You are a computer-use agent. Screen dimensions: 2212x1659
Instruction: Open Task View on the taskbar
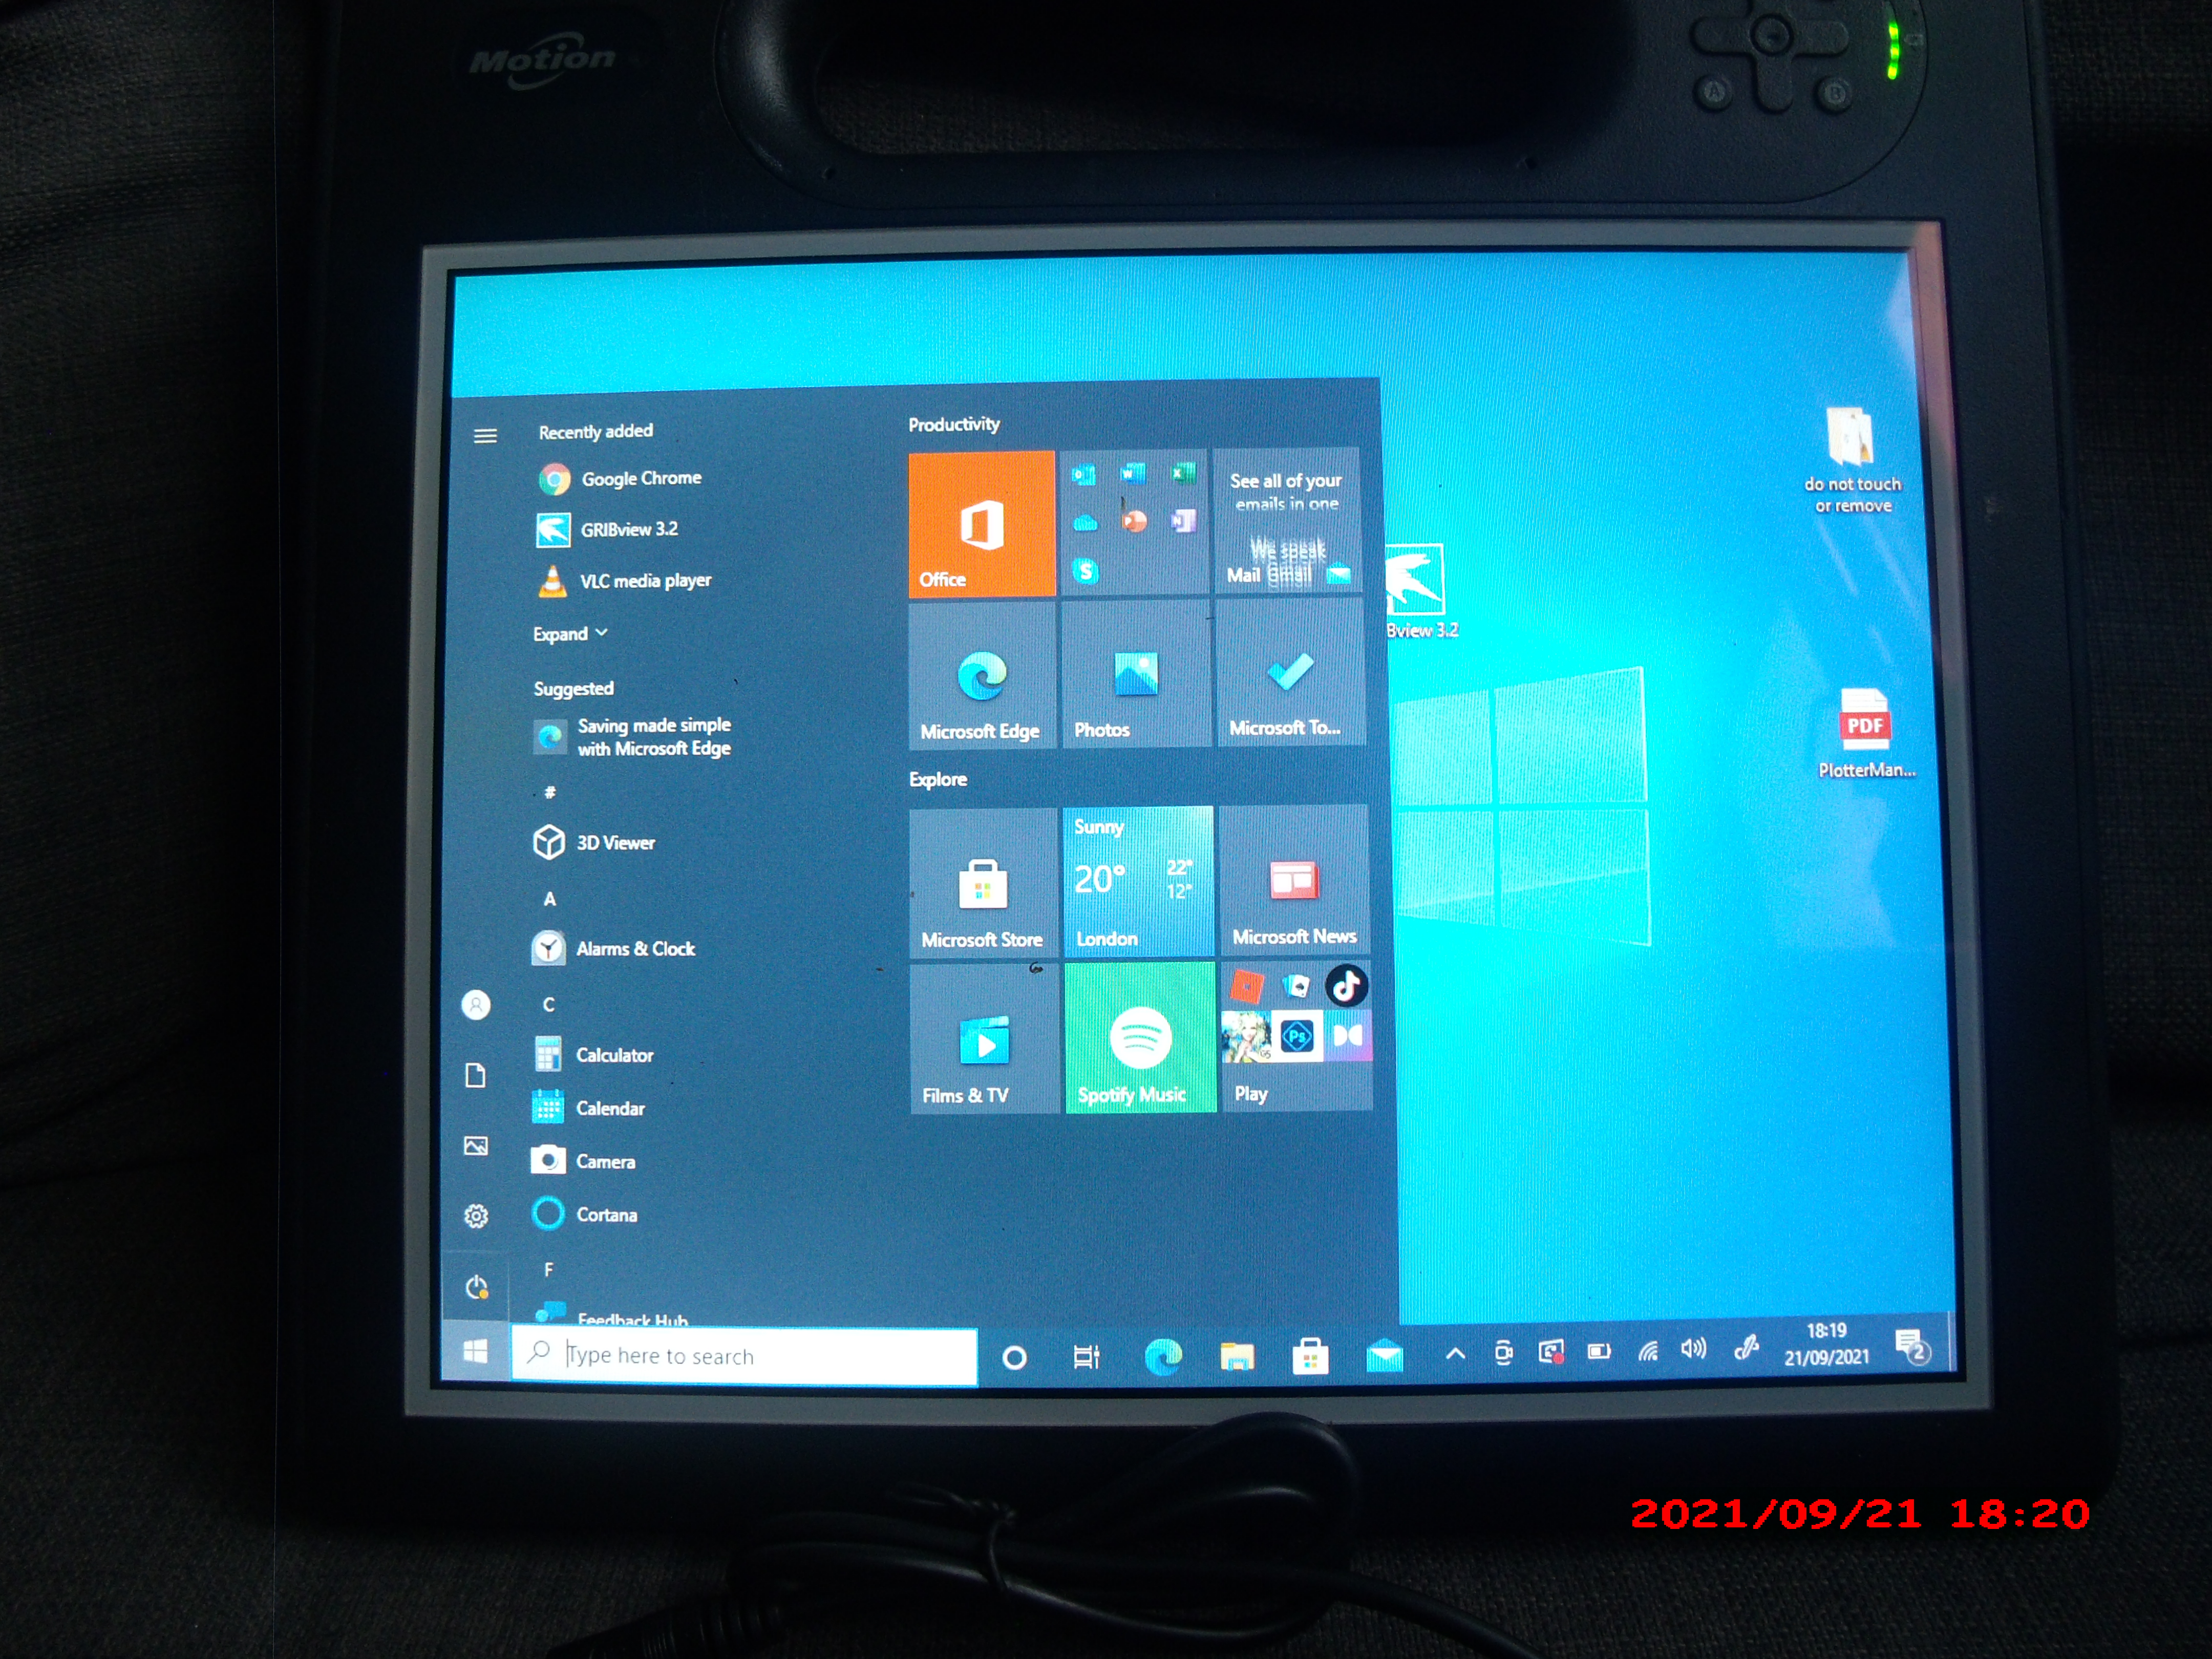coord(1086,1357)
